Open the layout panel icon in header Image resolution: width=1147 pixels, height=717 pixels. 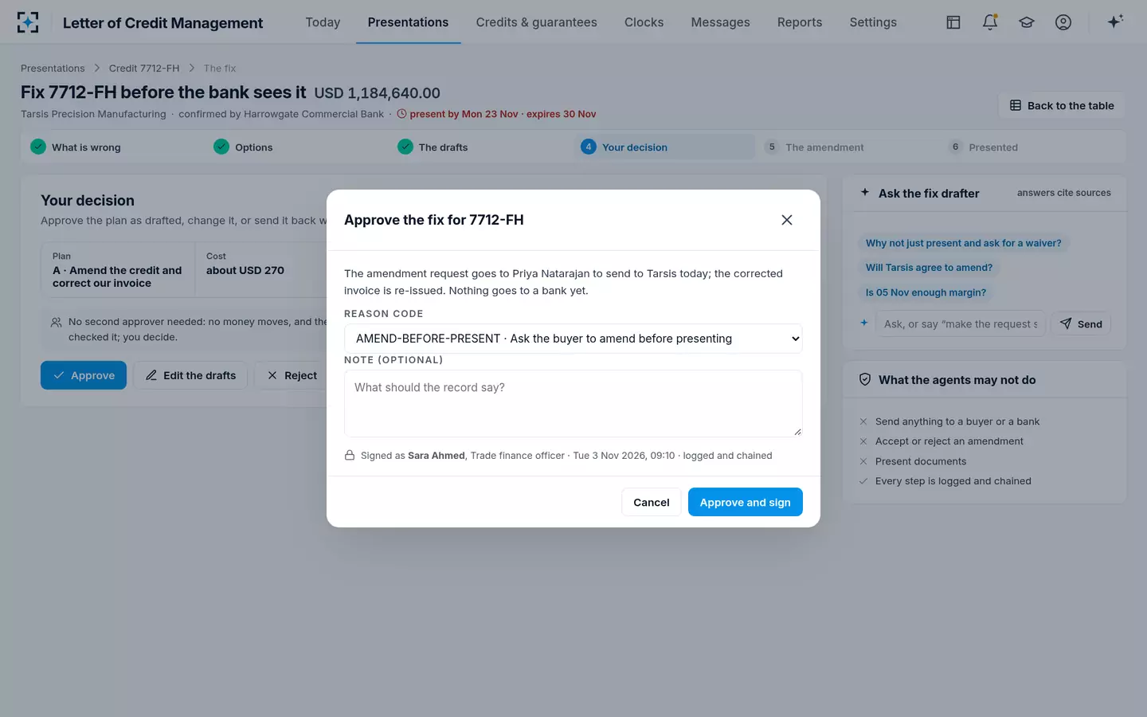953,22
